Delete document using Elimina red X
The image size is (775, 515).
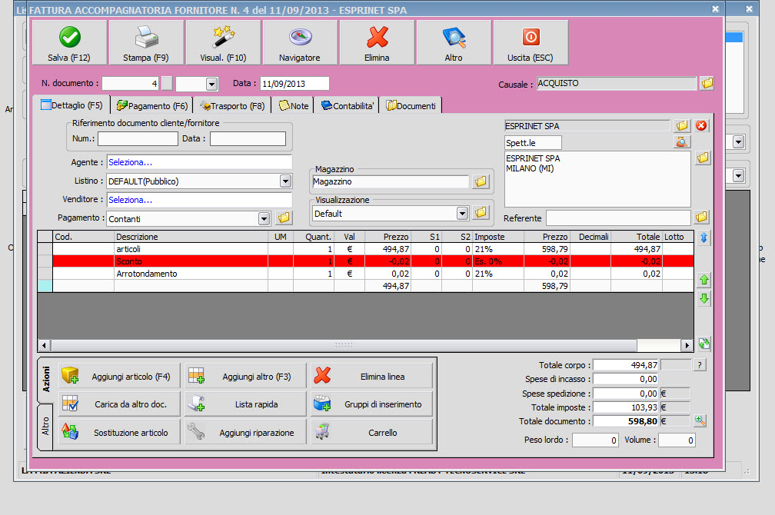[x=377, y=42]
